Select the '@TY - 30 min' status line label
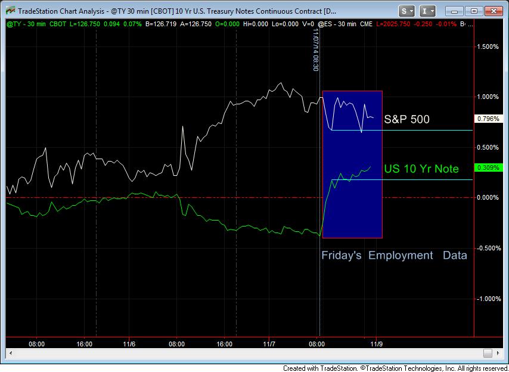 (x=26, y=24)
